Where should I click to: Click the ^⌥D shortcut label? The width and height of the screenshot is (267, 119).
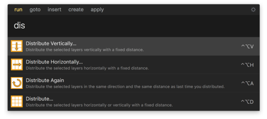coord(247,102)
